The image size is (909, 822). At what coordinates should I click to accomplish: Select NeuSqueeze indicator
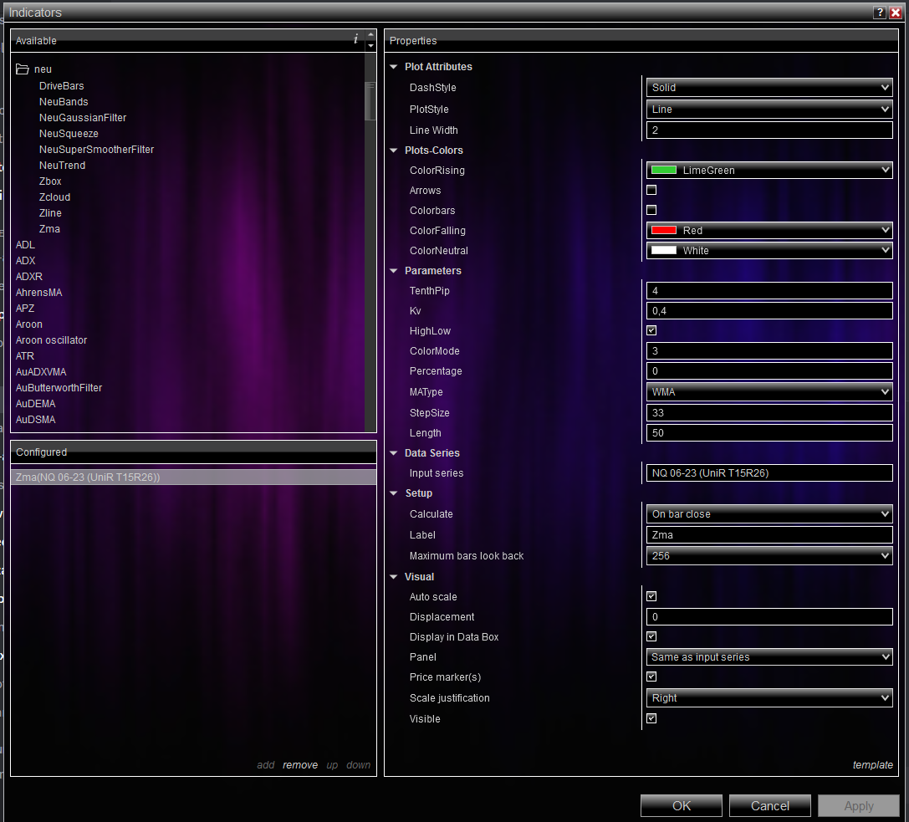(69, 133)
